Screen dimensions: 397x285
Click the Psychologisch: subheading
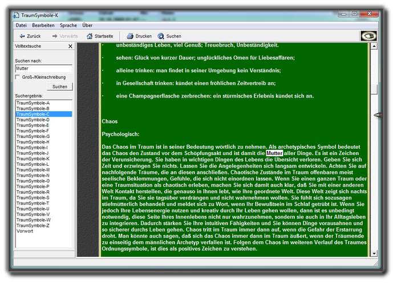coord(120,134)
